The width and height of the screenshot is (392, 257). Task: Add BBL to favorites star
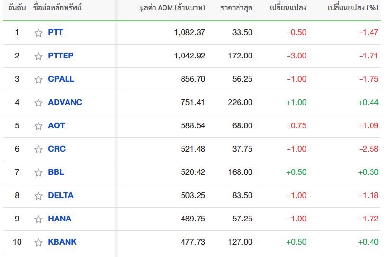(38, 172)
